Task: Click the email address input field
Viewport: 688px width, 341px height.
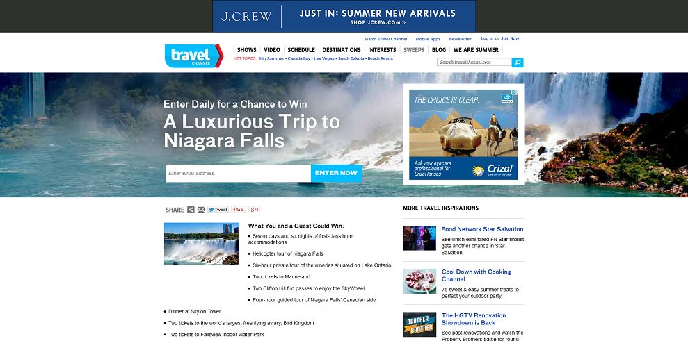Action: tap(238, 173)
